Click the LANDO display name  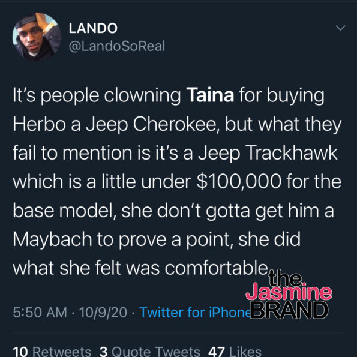(x=93, y=28)
